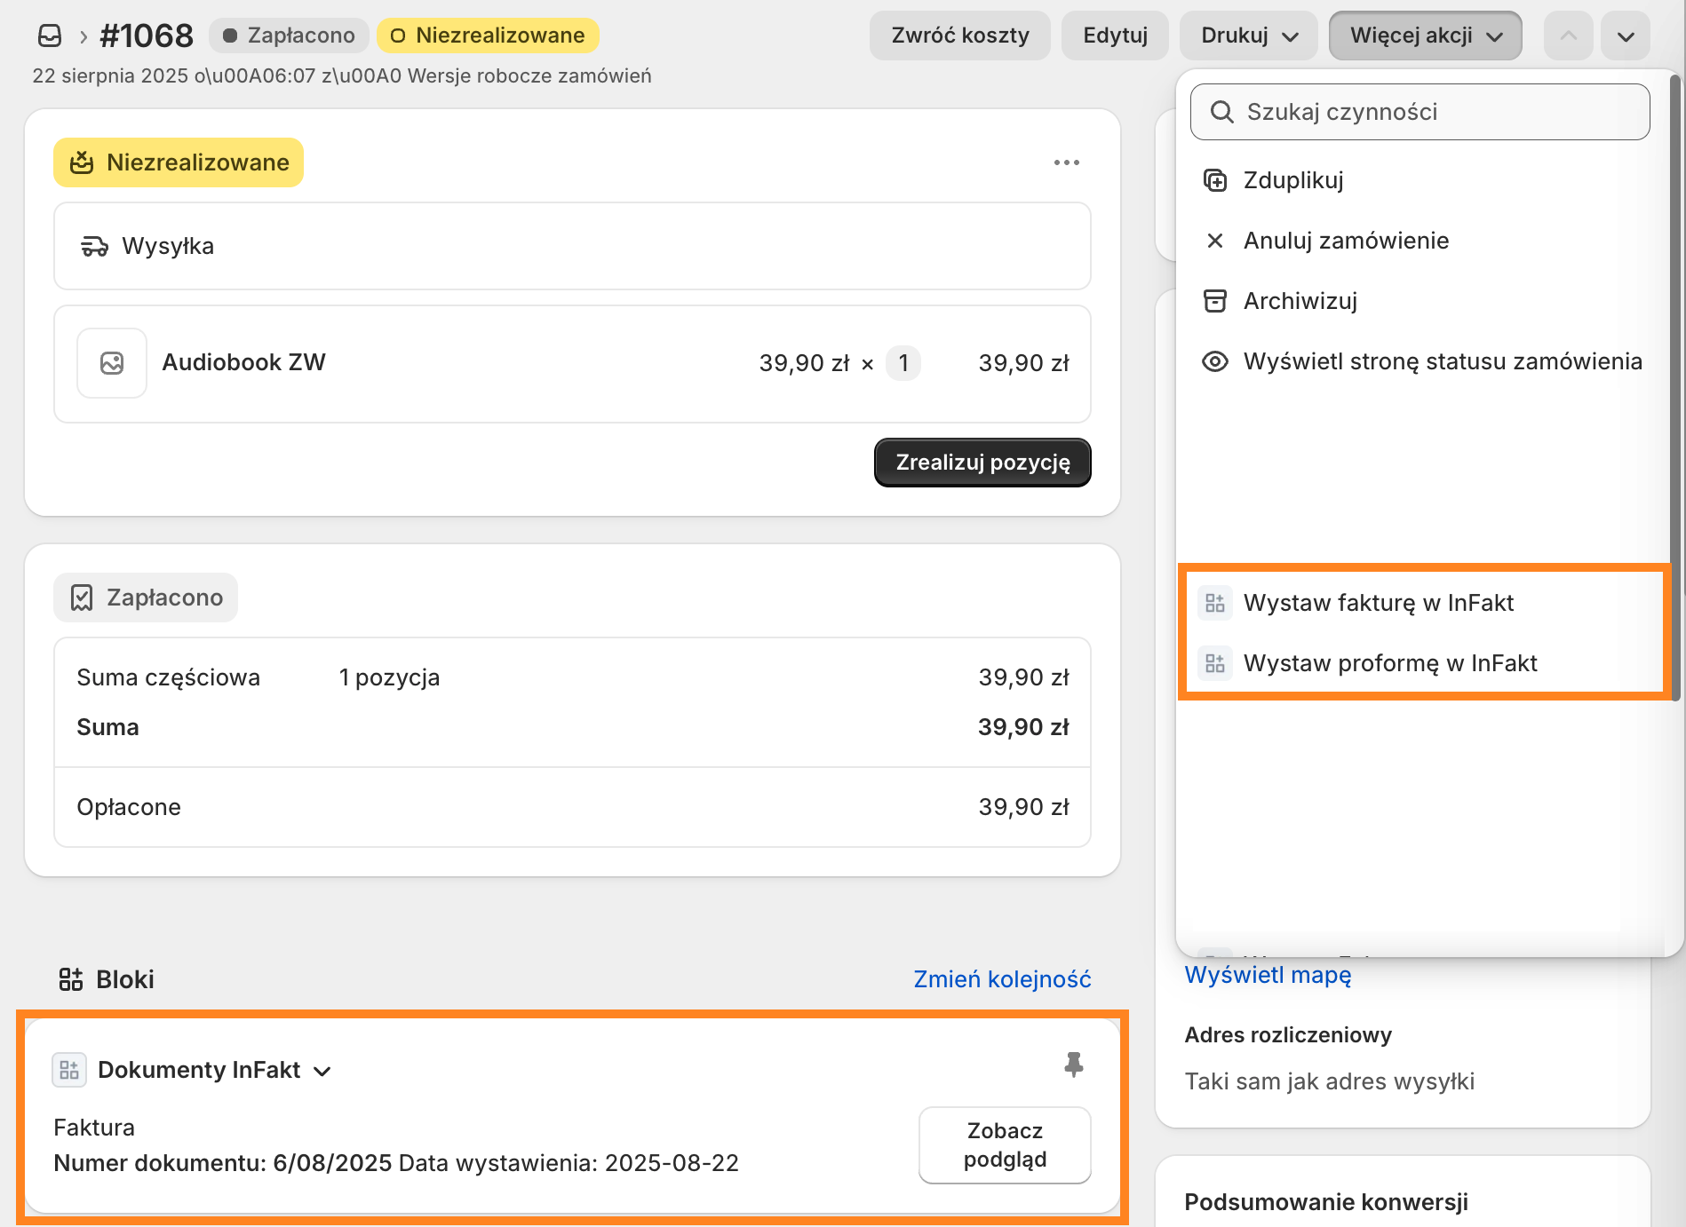Open the orders list via the inbox icon
This screenshot has width=1686, height=1227.
(50, 36)
